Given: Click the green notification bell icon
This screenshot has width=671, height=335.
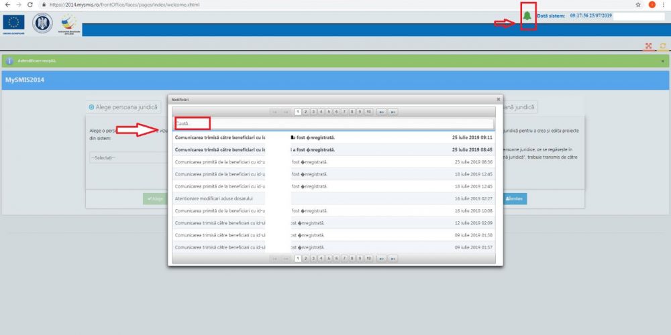Looking at the screenshot, I should pyautogui.click(x=527, y=16).
